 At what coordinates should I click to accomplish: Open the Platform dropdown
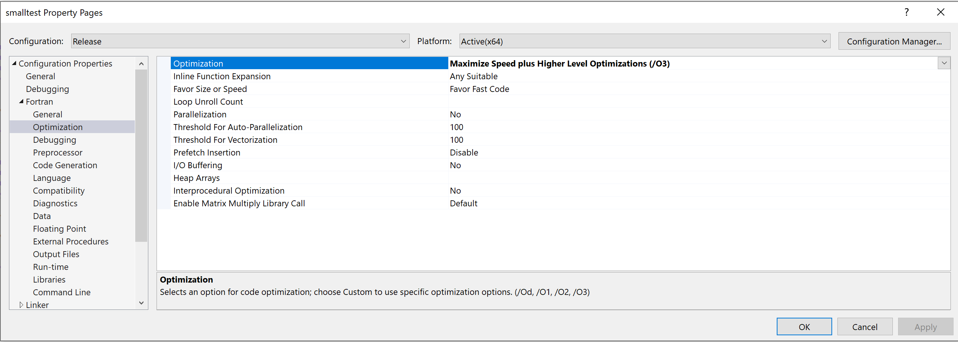(824, 41)
